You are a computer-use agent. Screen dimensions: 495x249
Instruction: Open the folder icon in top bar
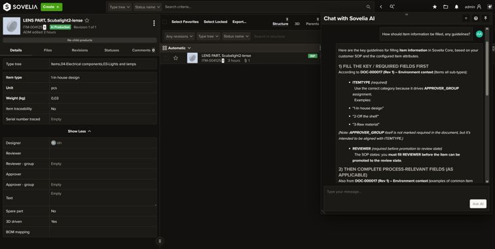point(445,7)
